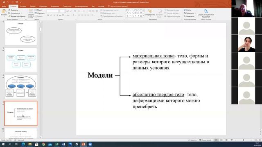Click the Модели title text on the slide
The height and width of the screenshot is (147, 262).
pos(100,75)
